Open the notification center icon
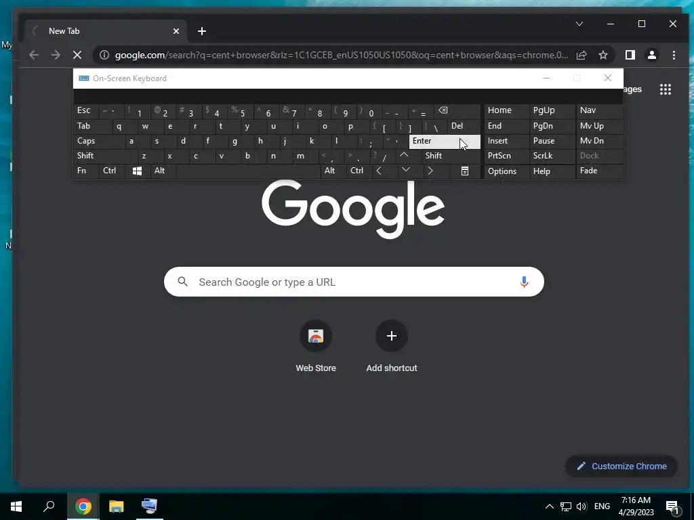Viewport: 694px width, 520px height. (x=672, y=506)
